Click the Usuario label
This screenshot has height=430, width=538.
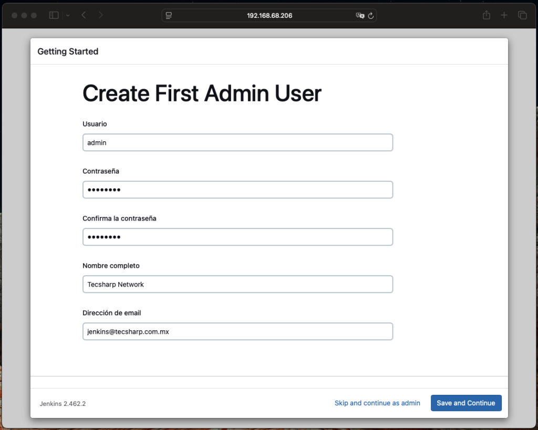coord(95,124)
